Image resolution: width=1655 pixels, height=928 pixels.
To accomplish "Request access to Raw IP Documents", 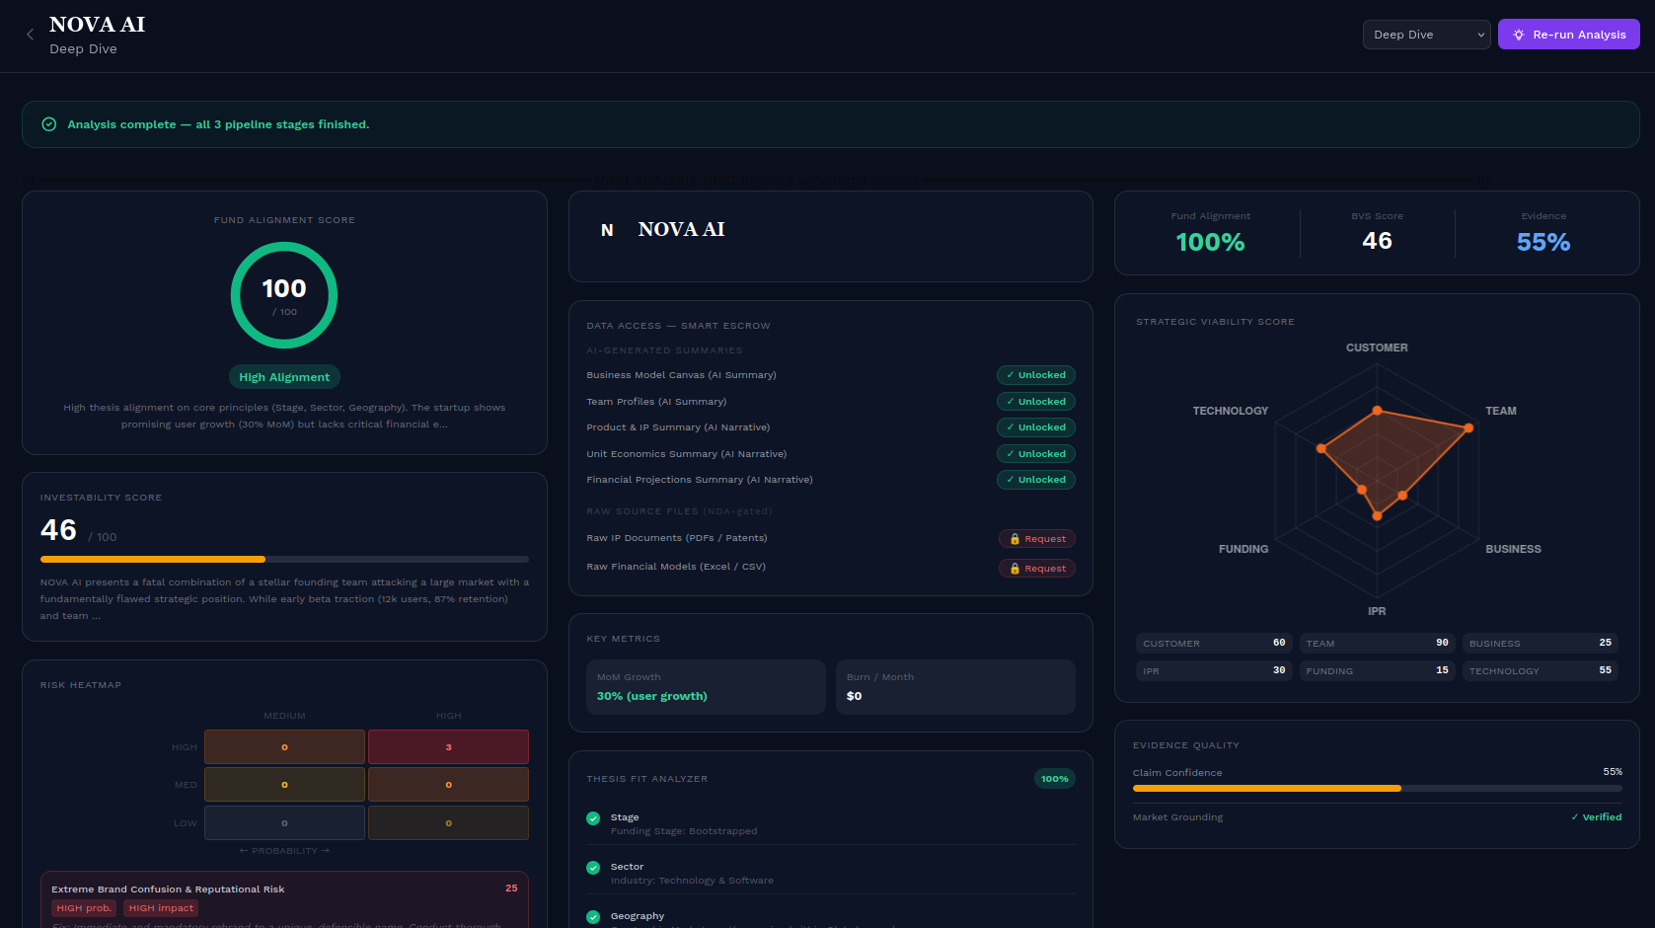I will pos(1037,539).
